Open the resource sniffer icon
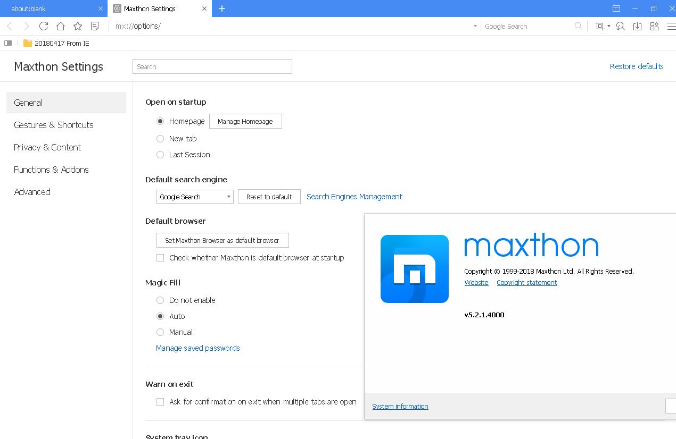This screenshot has width=676, height=439. pos(620,26)
